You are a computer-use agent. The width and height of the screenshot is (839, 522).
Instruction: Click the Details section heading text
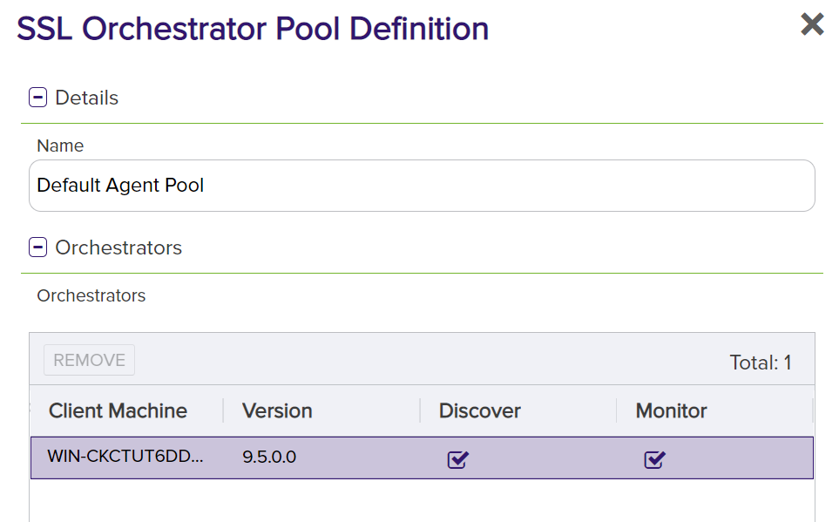[x=86, y=98]
